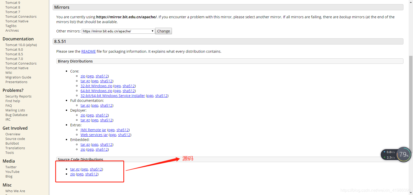Open Mailing Lists link

pyautogui.click(x=15, y=110)
